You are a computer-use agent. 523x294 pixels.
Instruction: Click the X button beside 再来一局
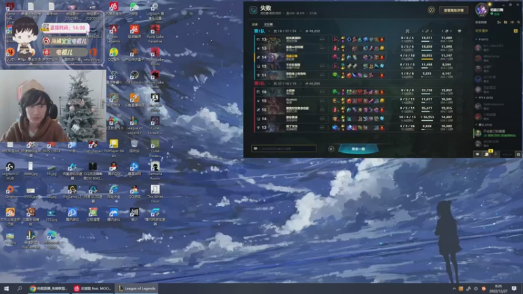tap(331, 149)
